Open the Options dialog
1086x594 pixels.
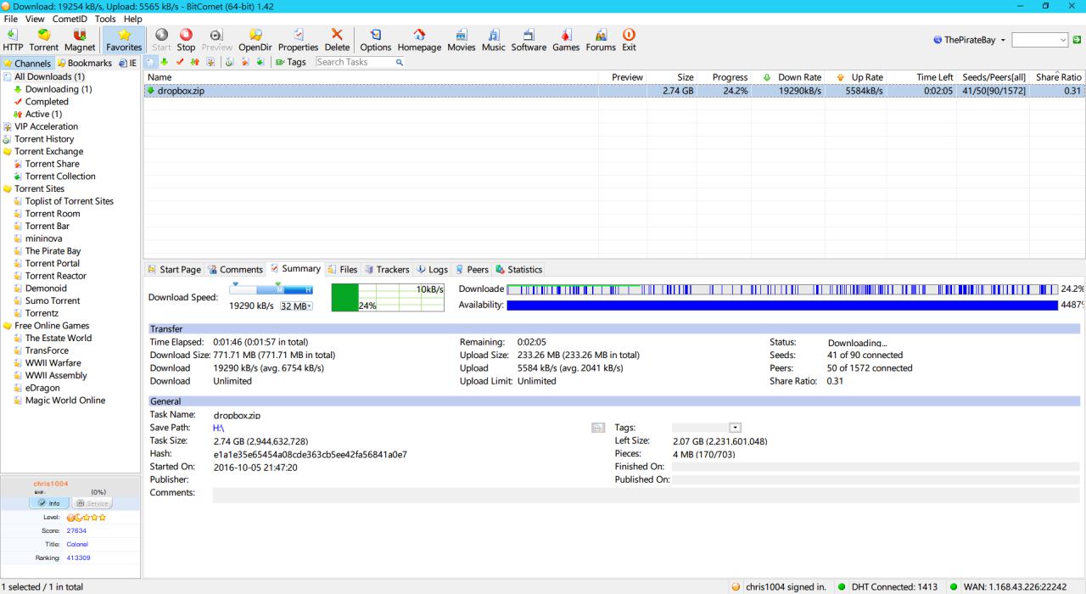(x=376, y=39)
